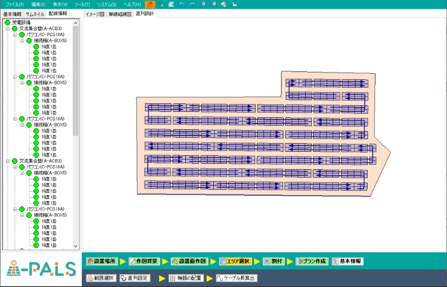Select the rectangle area selection tool
This screenshot has height=287, width=447.
click(x=161, y=4)
